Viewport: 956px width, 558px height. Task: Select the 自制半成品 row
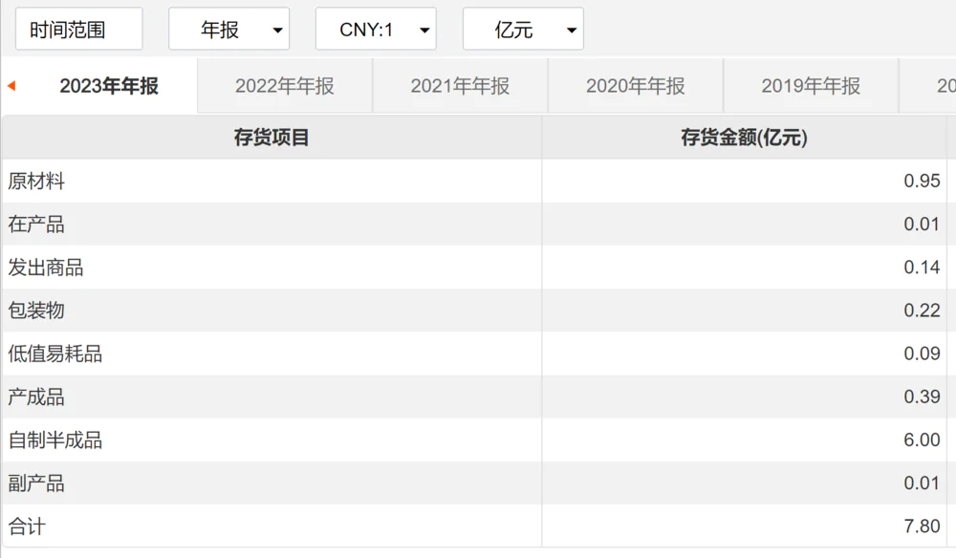(x=474, y=440)
